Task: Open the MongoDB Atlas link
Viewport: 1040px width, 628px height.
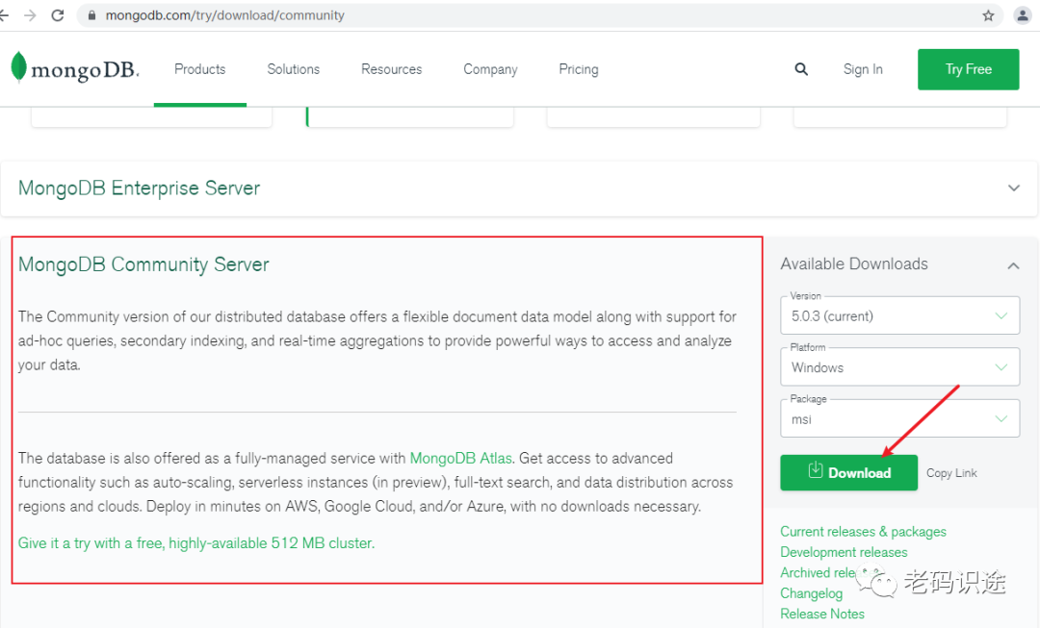Action: tap(461, 458)
